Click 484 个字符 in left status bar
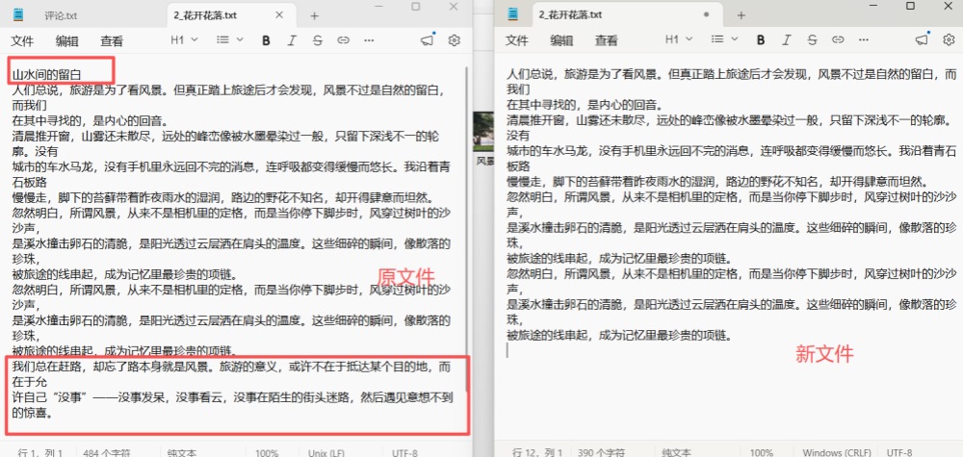This screenshot has width=963, height=457. [x=107, y=453]
